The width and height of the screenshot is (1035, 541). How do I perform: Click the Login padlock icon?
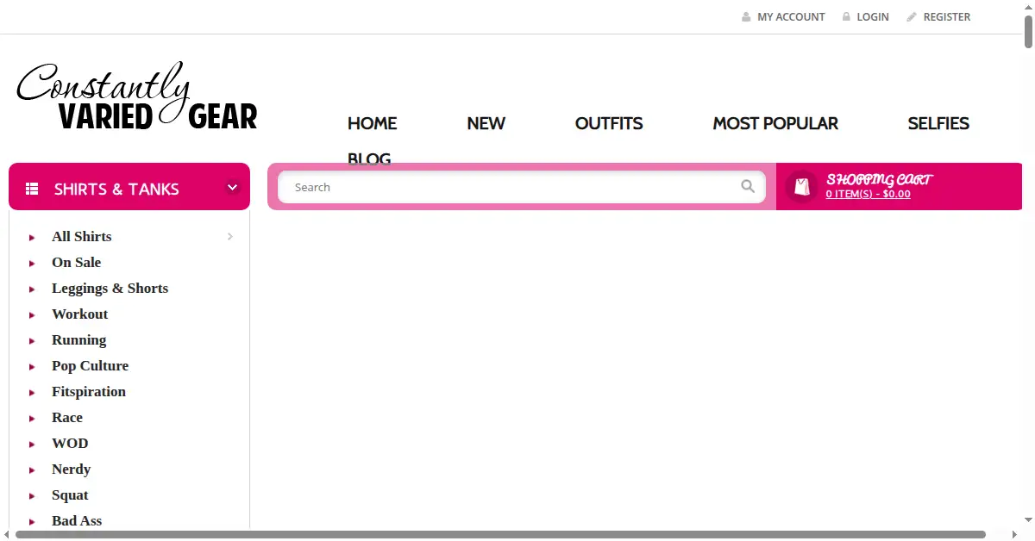click(x=846, y=17)
